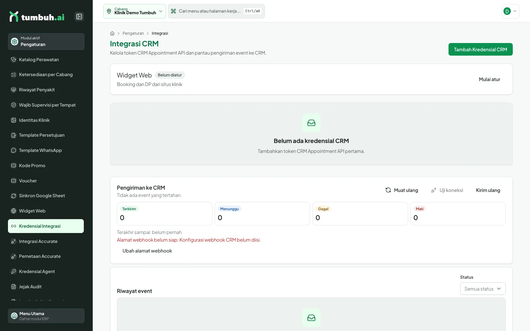Click the Kredensial Agent key icon

pyautogui.click(x=14, y=271)
